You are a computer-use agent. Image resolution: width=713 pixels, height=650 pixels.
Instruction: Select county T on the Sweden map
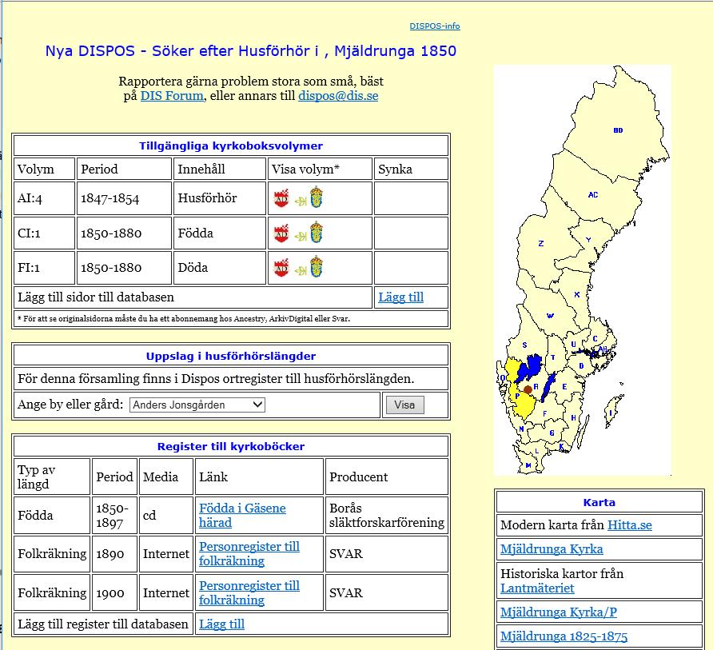point(553,357)
